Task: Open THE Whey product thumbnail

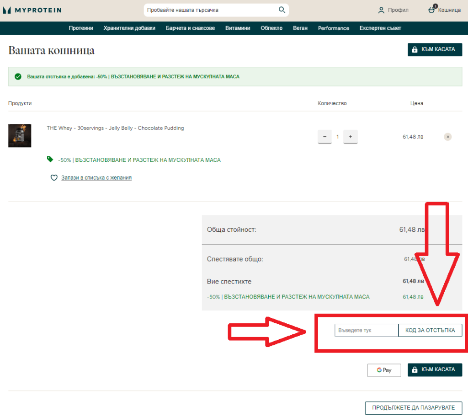Action: coord(20,136)
